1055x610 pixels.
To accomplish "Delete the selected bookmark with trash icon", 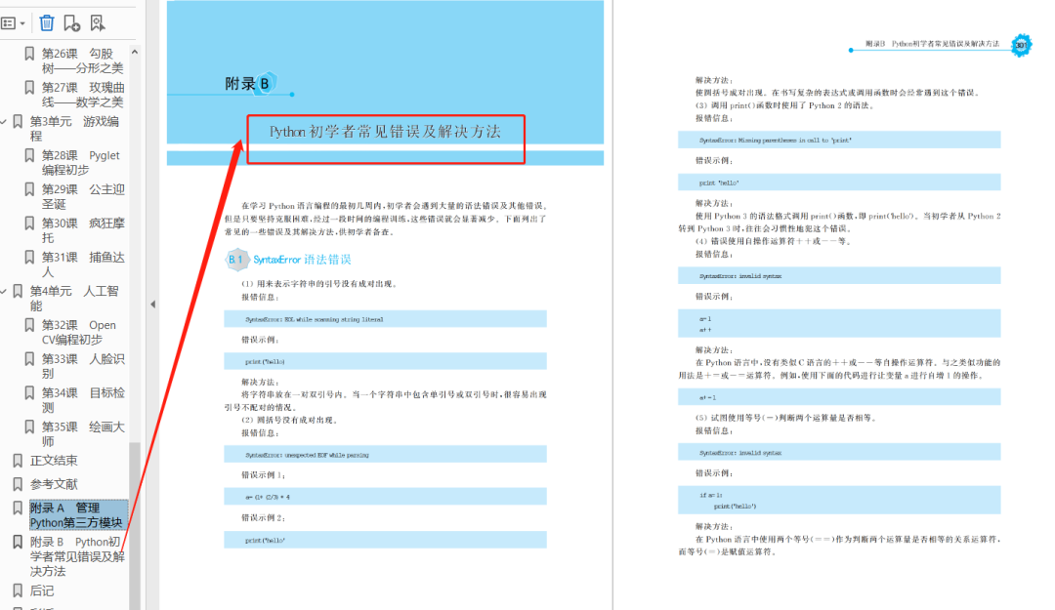I will tap(47, 23).
